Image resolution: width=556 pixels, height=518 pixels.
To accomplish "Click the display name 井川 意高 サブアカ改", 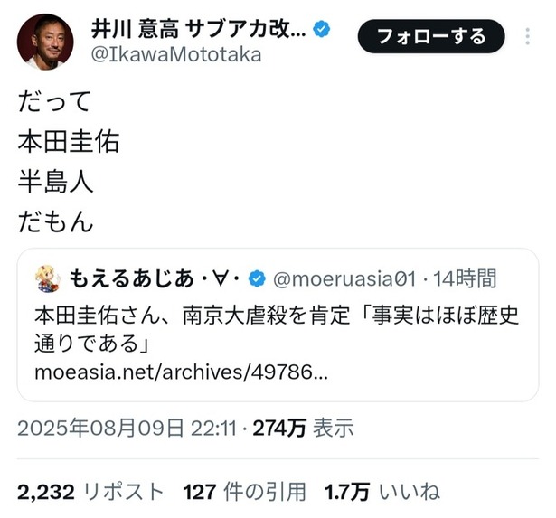I will pos(198,29).
